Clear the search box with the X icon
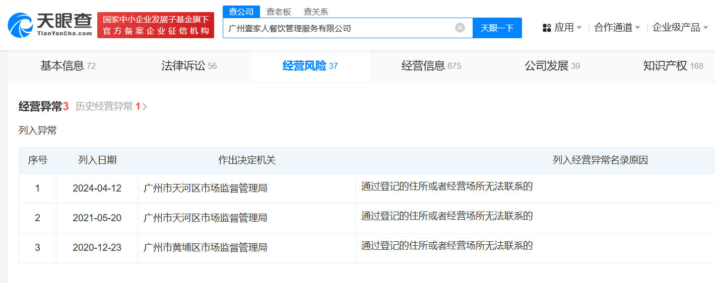 click(x=460, y=28)
